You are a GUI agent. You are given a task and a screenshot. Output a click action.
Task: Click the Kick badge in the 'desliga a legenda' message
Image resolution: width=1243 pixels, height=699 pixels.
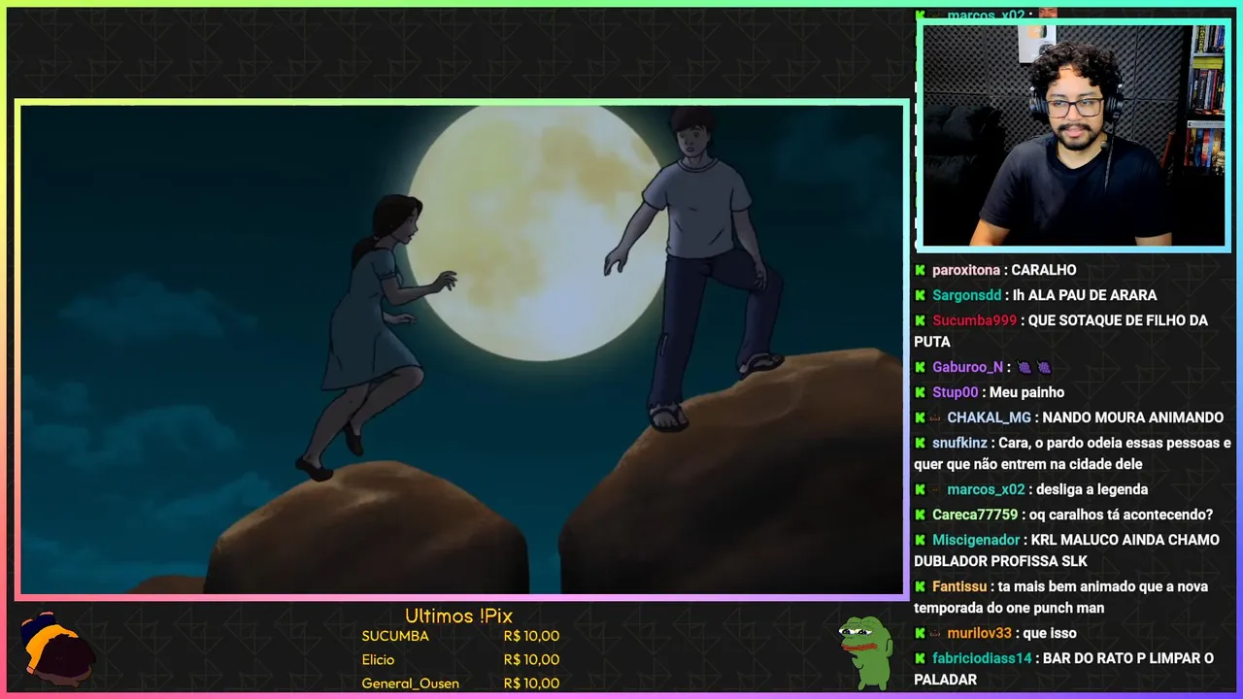click(x=920, y=489)
